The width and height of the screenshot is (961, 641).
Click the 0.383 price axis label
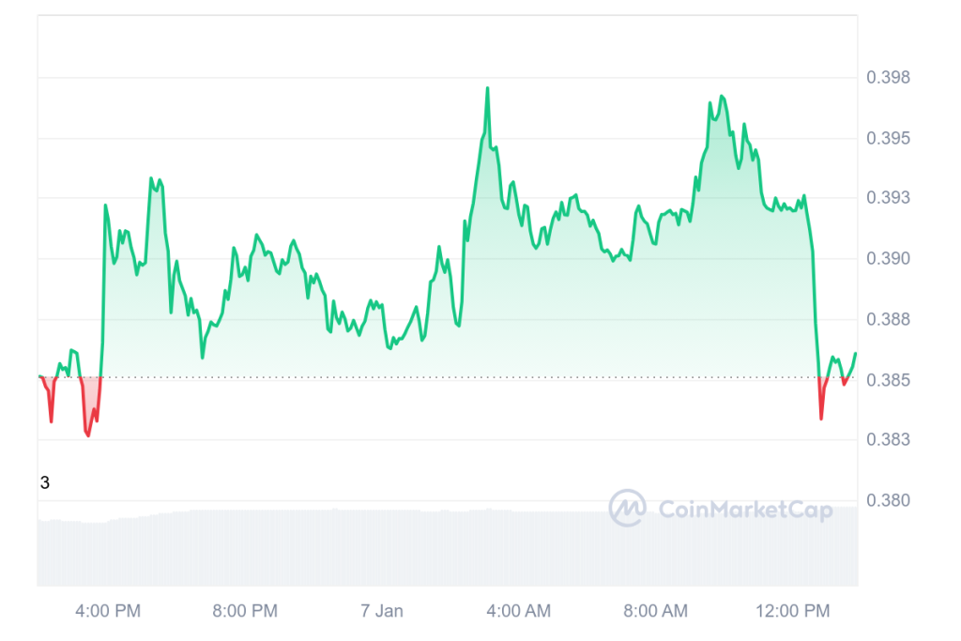(x=888, y=439)
